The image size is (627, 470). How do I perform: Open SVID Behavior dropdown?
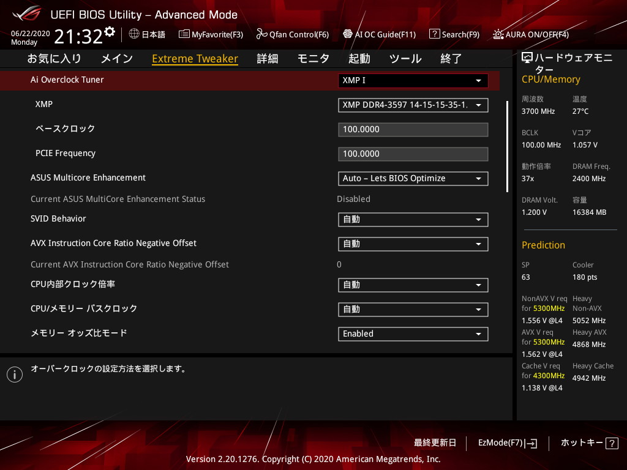pos(413,220)
